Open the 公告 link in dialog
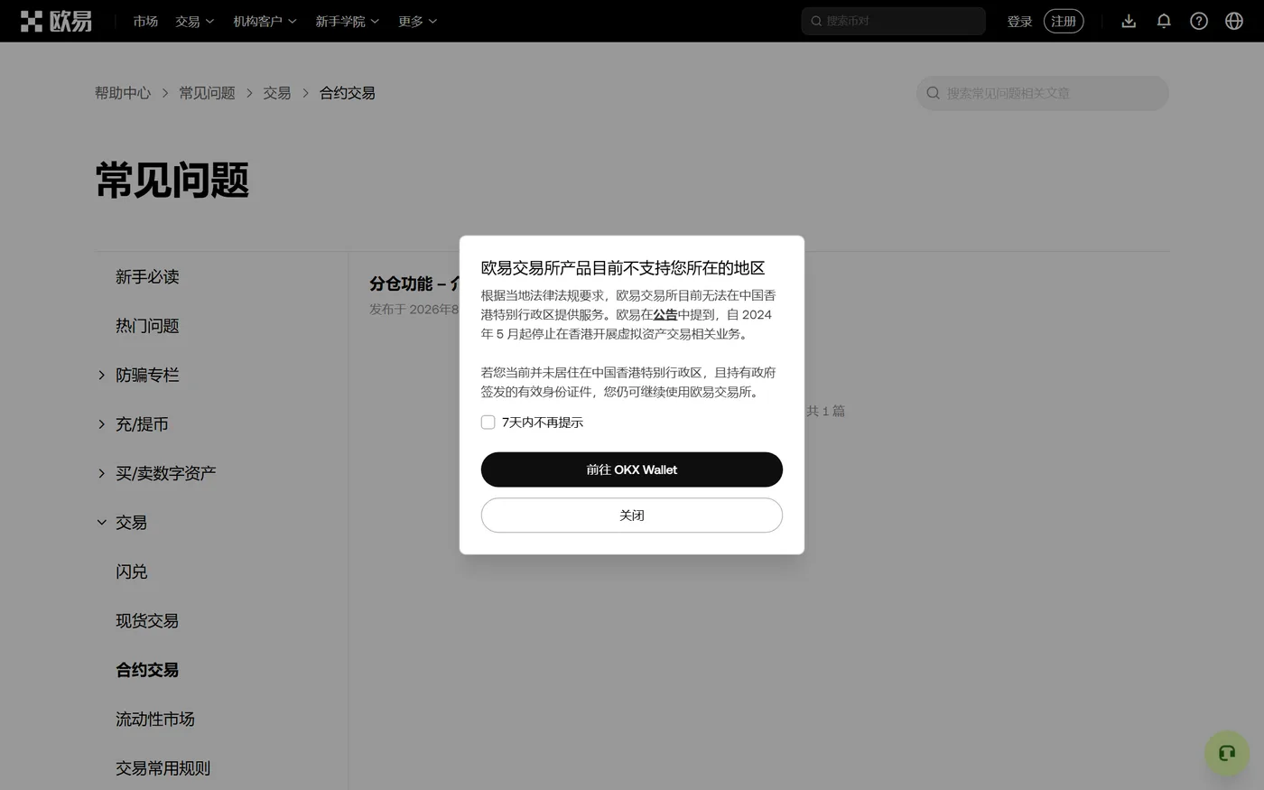 point(665,315)
